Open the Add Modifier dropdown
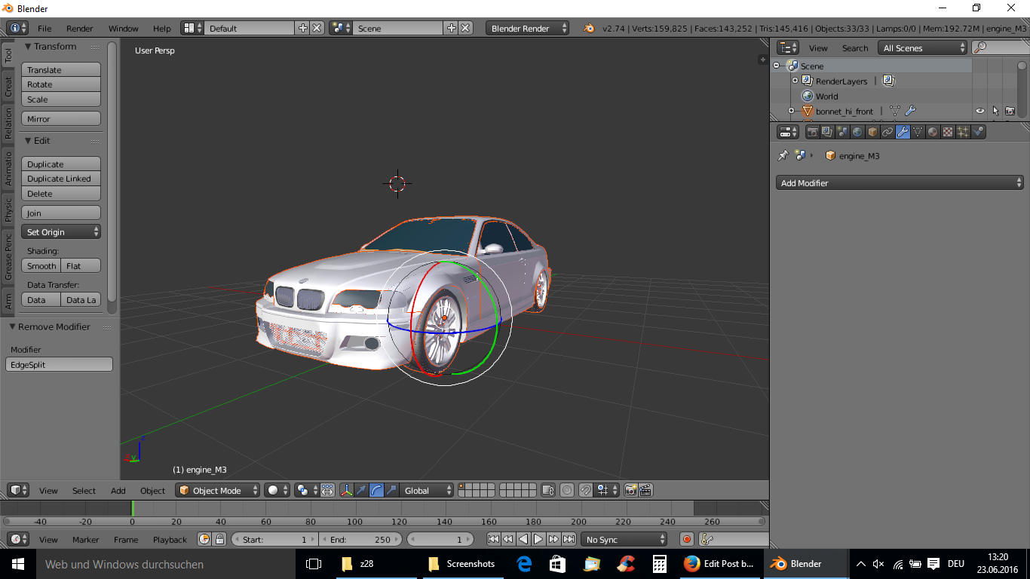The height and width of the screenshot is (579, 1030). coord(900,182)
